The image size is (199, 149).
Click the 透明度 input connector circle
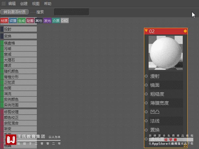coord(146,139)
